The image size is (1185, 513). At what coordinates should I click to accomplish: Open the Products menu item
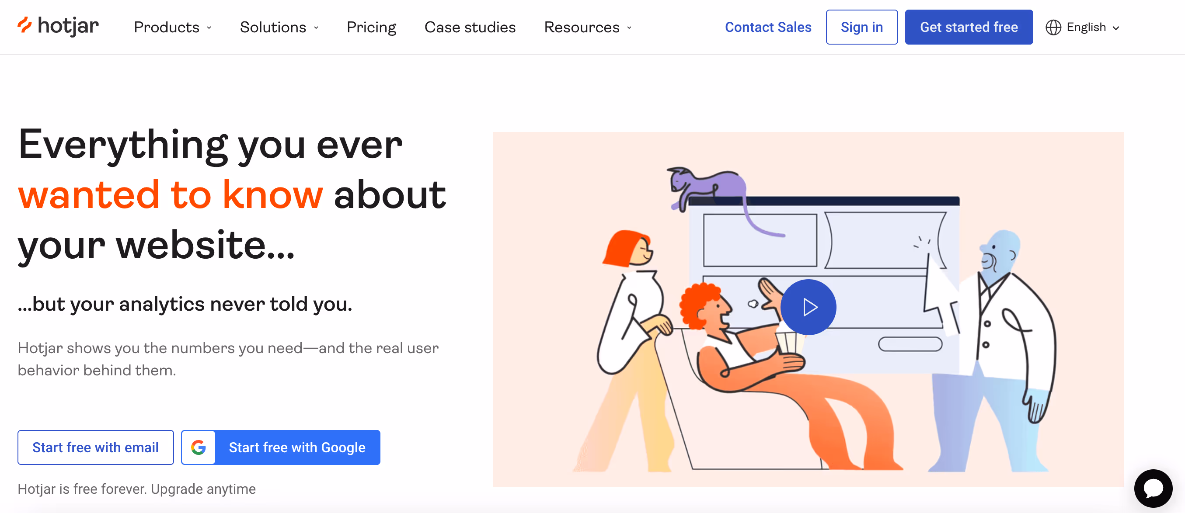pos(167,27)
